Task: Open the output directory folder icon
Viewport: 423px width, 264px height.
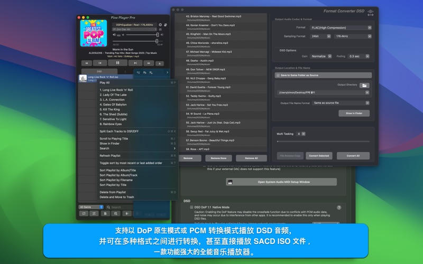Action: [x=364, y=86]
